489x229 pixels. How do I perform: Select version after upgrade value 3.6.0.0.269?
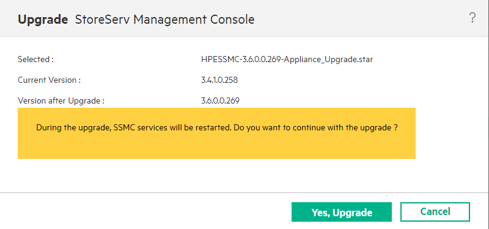coord(221,100)
